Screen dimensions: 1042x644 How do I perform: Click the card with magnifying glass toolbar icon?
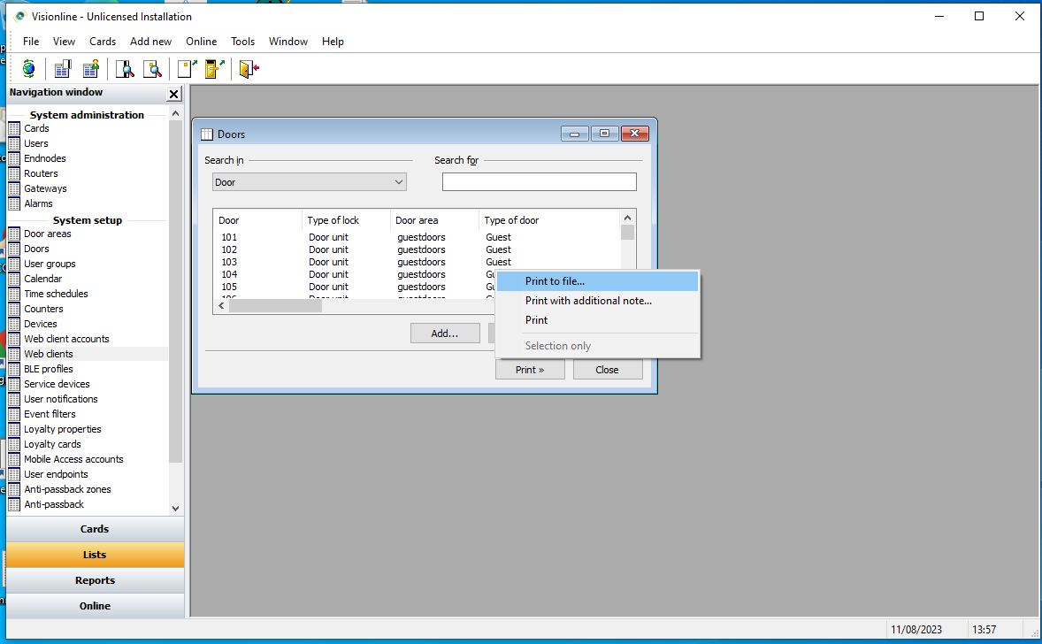point(126,69)
